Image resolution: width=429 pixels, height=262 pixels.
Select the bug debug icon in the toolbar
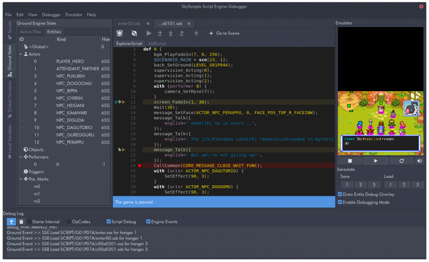point(119,33)
